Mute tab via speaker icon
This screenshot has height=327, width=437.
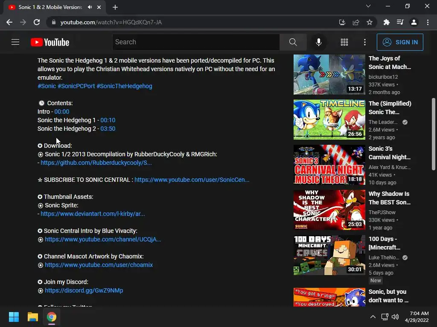(x=90, y=7)
